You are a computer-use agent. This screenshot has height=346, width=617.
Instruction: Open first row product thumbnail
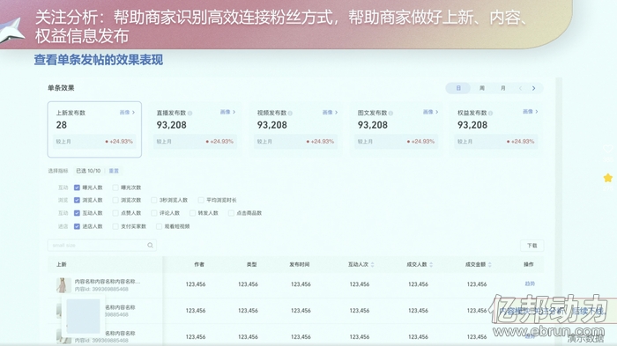pyautogui.click(x=63, y=285)
